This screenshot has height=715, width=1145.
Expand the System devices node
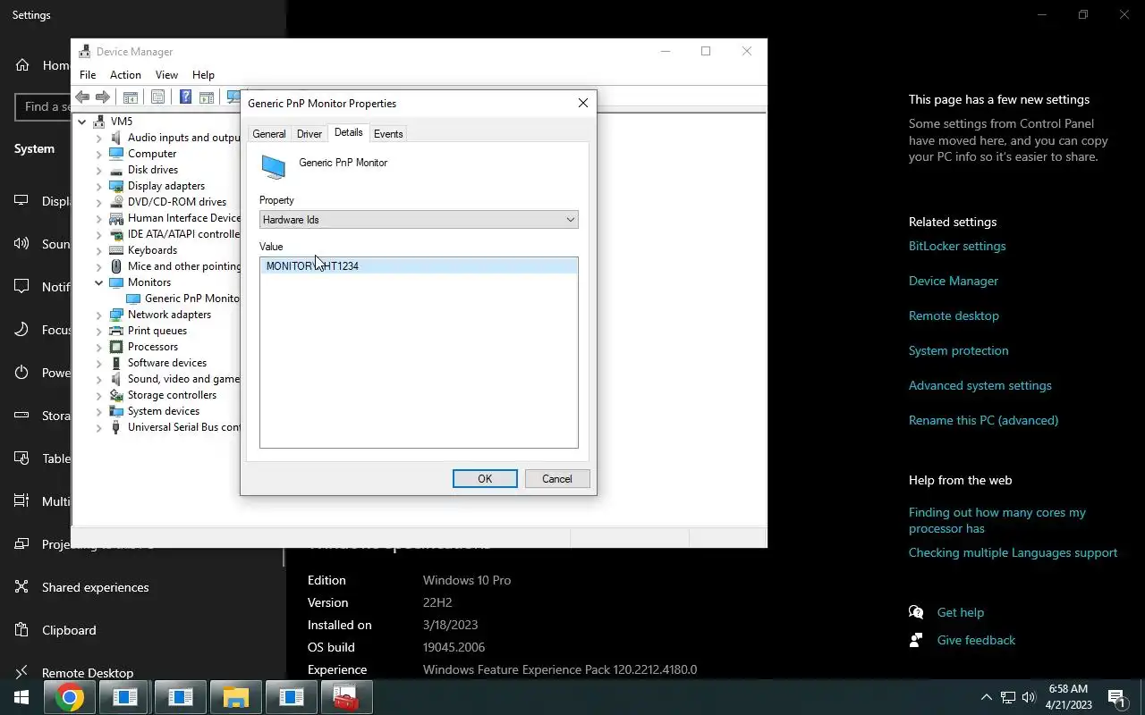point(99,411)
